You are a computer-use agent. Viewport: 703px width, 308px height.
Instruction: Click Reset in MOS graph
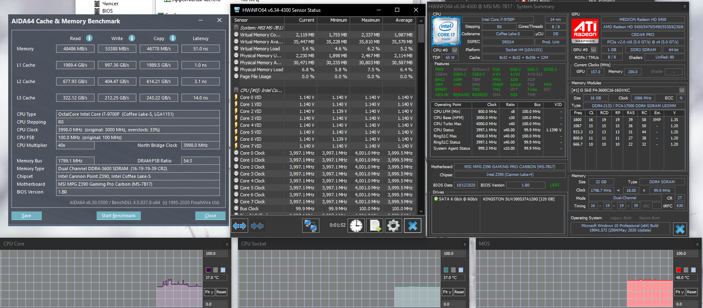(692, 292)
